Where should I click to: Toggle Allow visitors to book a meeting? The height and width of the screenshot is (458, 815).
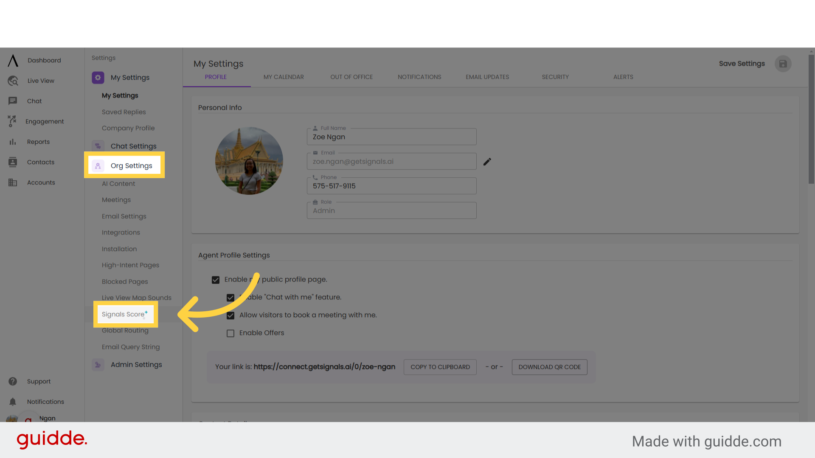click(230, 316)
